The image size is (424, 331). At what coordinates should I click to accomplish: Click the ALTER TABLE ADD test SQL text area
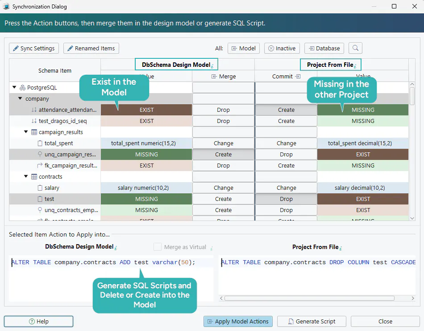[111, 278]
